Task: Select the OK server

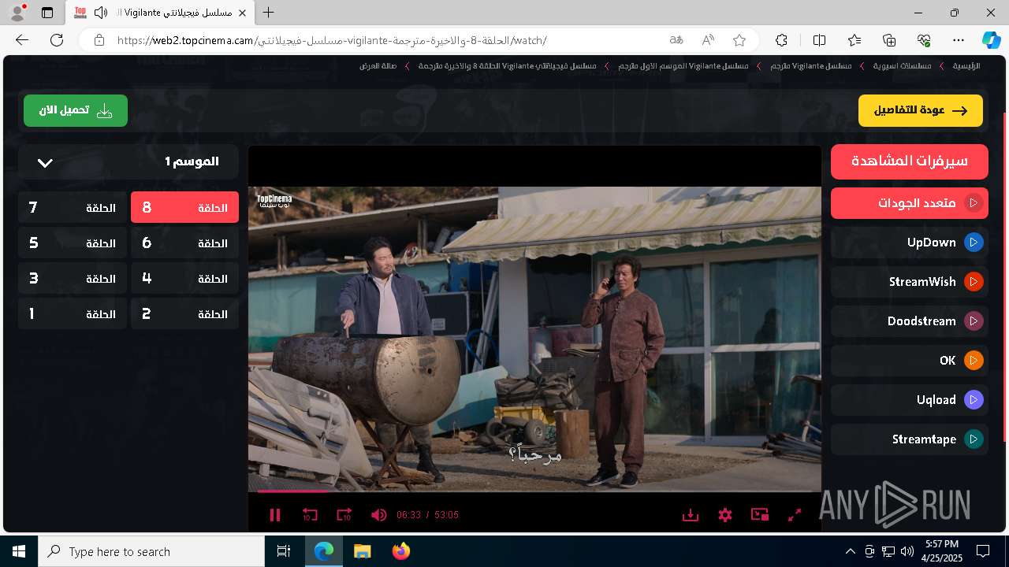Action: (910, 361)
